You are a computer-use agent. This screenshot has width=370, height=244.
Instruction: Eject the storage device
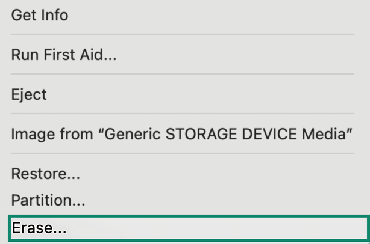coord(29,94)
